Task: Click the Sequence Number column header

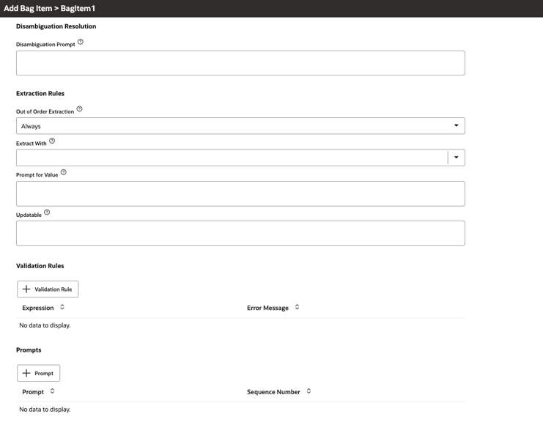Action: point(273,392)
